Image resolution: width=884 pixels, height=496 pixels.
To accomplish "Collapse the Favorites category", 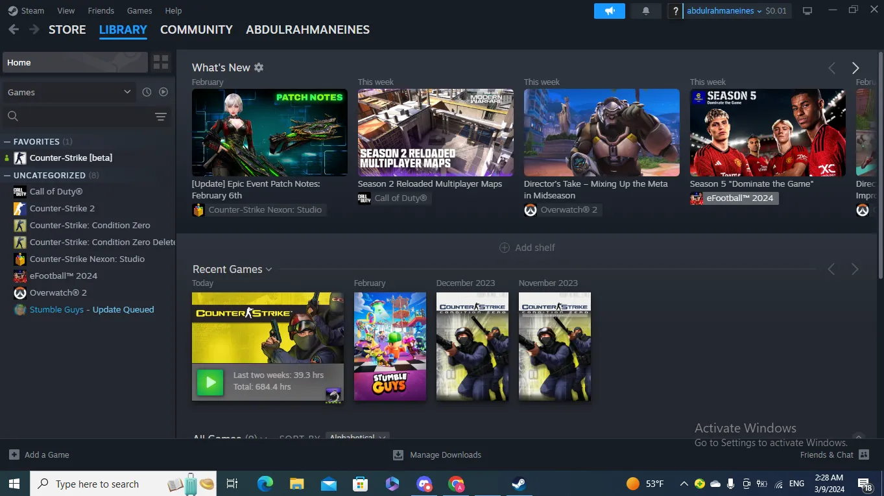I will pos(8,141).
